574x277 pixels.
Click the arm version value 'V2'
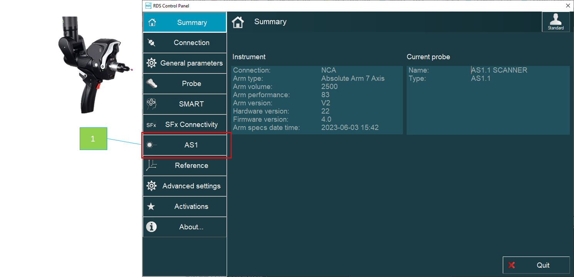click(326, 103)
